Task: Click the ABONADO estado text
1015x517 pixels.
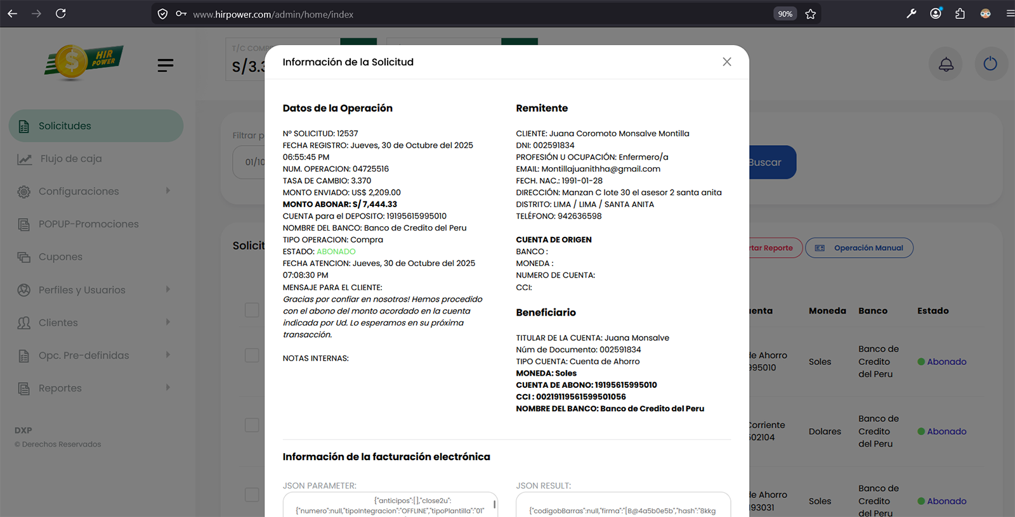Action: pos(336,252)
